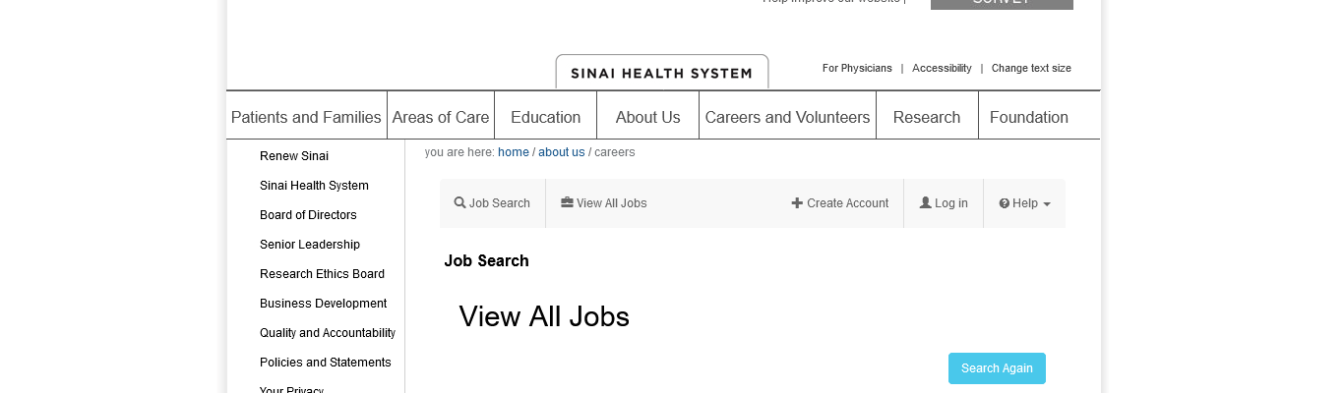Viewport: 1344px width, 393px height.
Task: Select Senior Leadership in the sidebar
Action: [x=310, y=245]
